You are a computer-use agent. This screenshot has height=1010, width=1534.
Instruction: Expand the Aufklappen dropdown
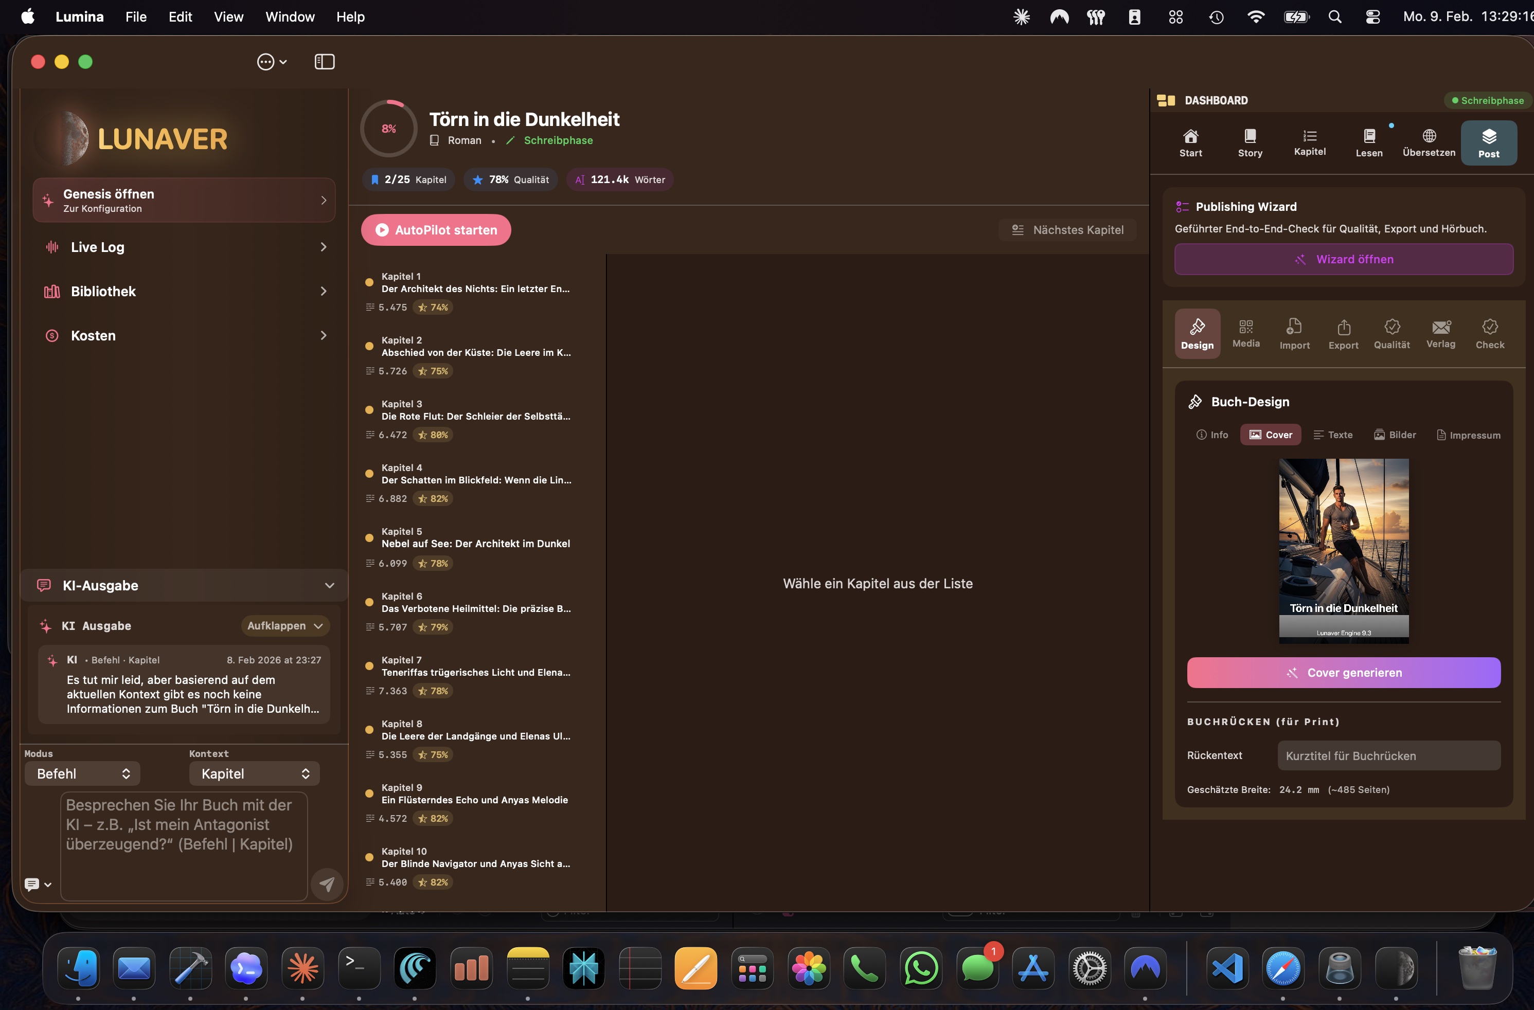coord(285,625)
